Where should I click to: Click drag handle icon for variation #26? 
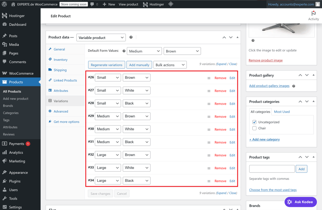click(209, 78)
